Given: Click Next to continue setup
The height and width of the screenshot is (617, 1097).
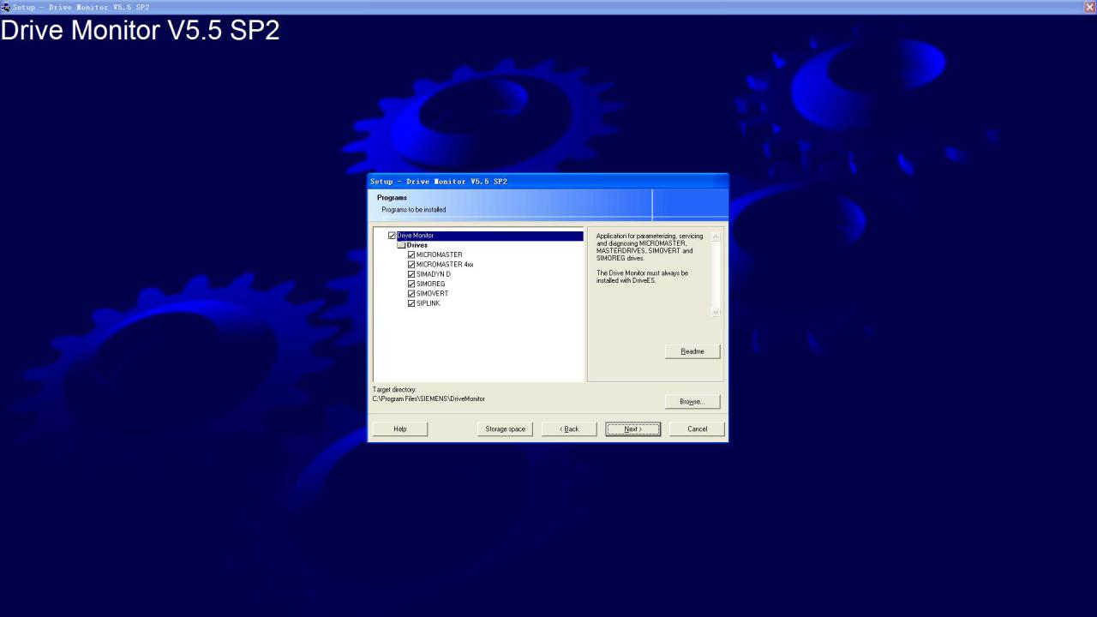Looking at the screenshot, I should (x=633, y=428).
